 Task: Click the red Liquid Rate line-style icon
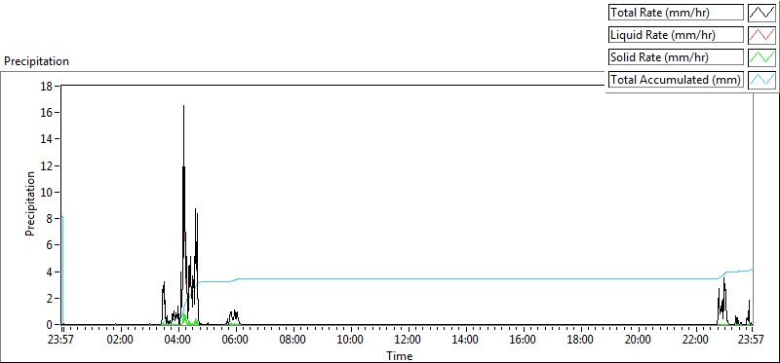tap(761, 35)
